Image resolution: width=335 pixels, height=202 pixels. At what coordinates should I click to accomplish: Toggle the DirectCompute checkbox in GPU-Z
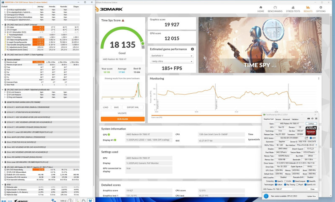click(x=294, y=181)
